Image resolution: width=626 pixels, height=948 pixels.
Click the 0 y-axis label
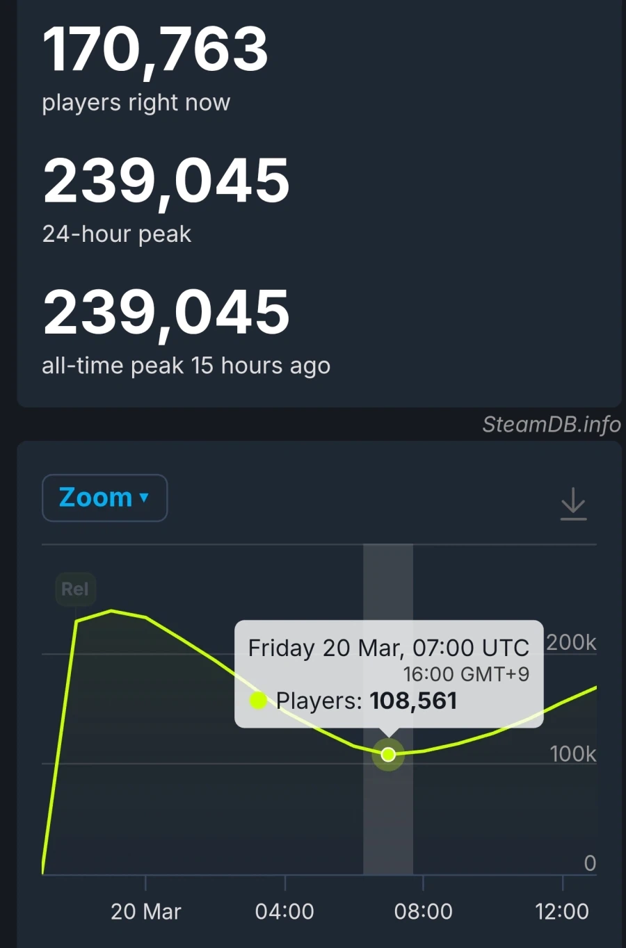590,863
